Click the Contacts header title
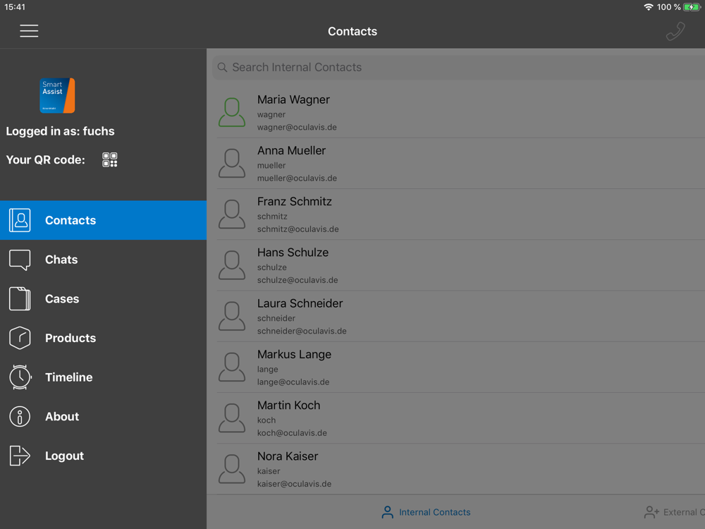Viewport: 705px width, 529px height. pyautogui.click(x=352, y=31)
